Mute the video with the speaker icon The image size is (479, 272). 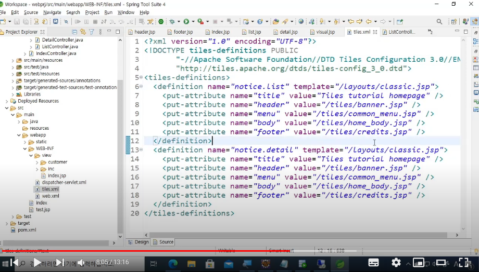(80, 262)
